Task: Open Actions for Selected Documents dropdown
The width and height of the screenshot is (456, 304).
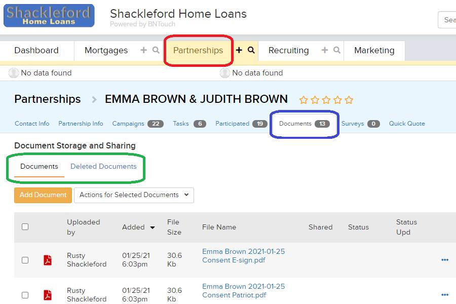Action: tap(134, 195)
